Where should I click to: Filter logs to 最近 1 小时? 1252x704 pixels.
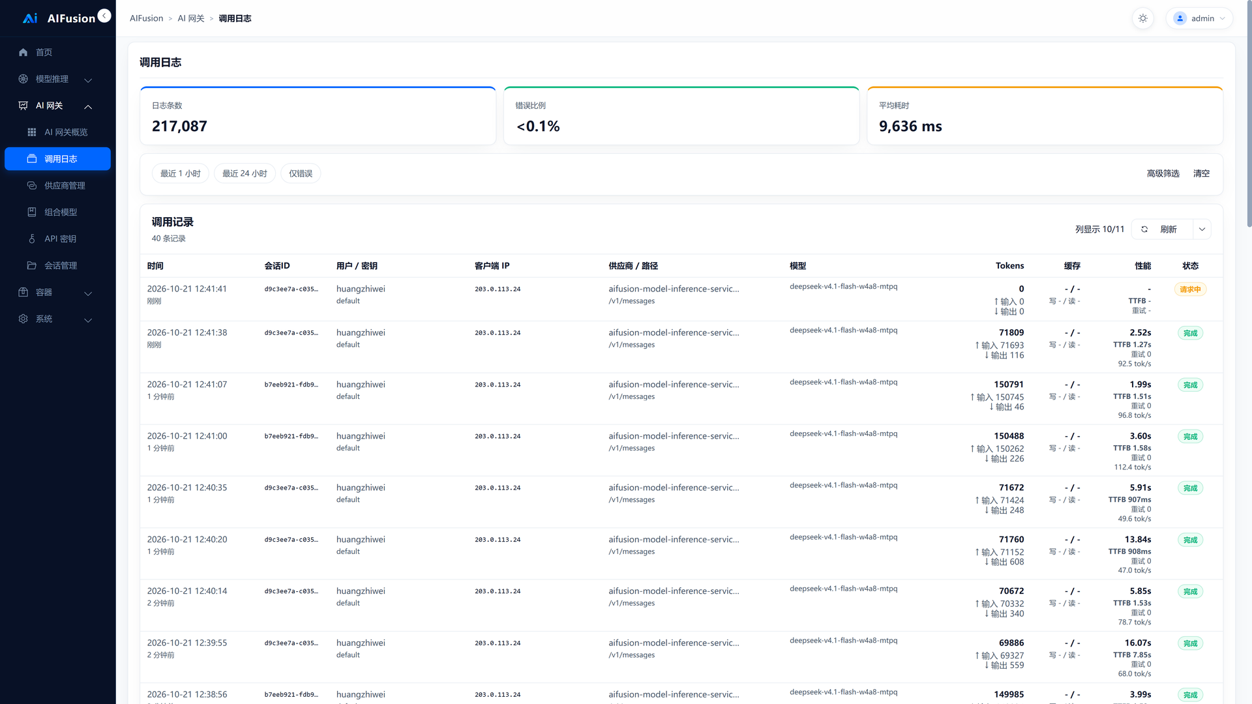pos(181,173)
